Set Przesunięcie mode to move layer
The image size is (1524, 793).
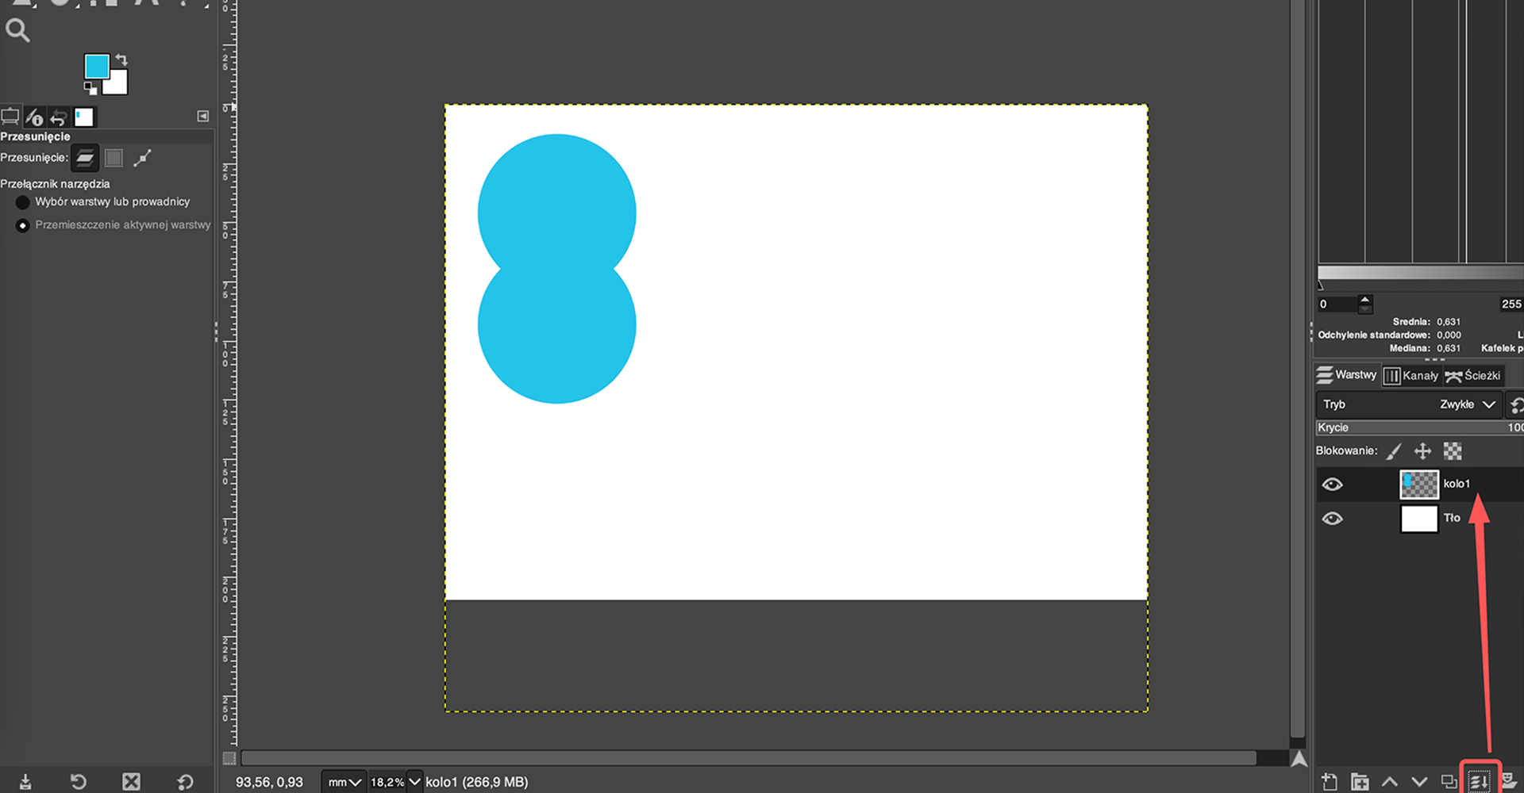tap(85, 158)
